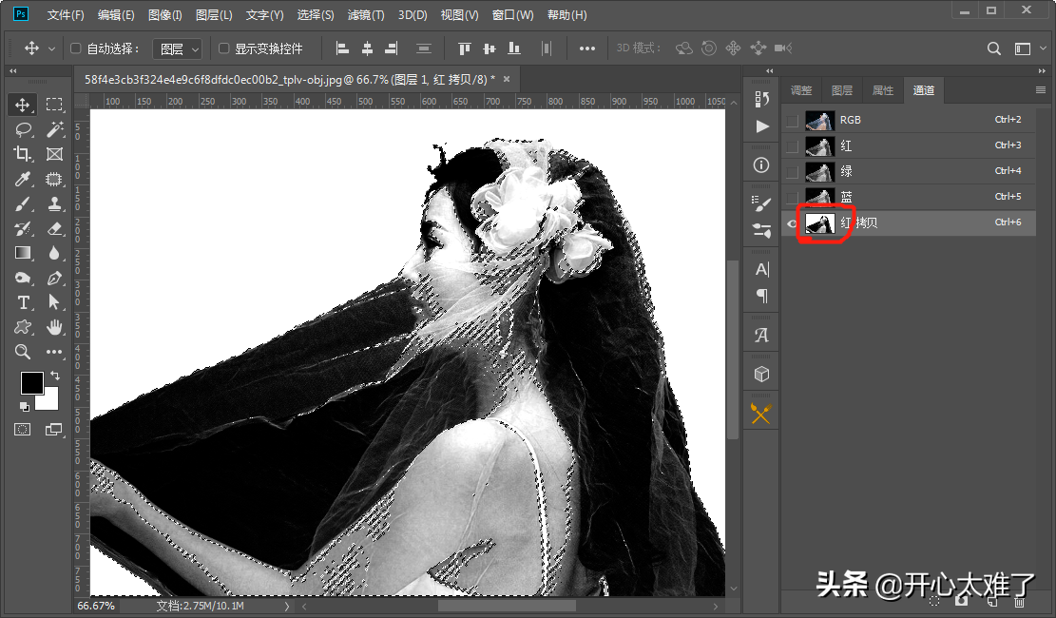Select the Magic Wand tool
The width and height of the screenshot is (1056, 618).
[x=54, y=129]
